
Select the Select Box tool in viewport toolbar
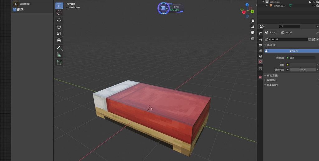(59, 6)
